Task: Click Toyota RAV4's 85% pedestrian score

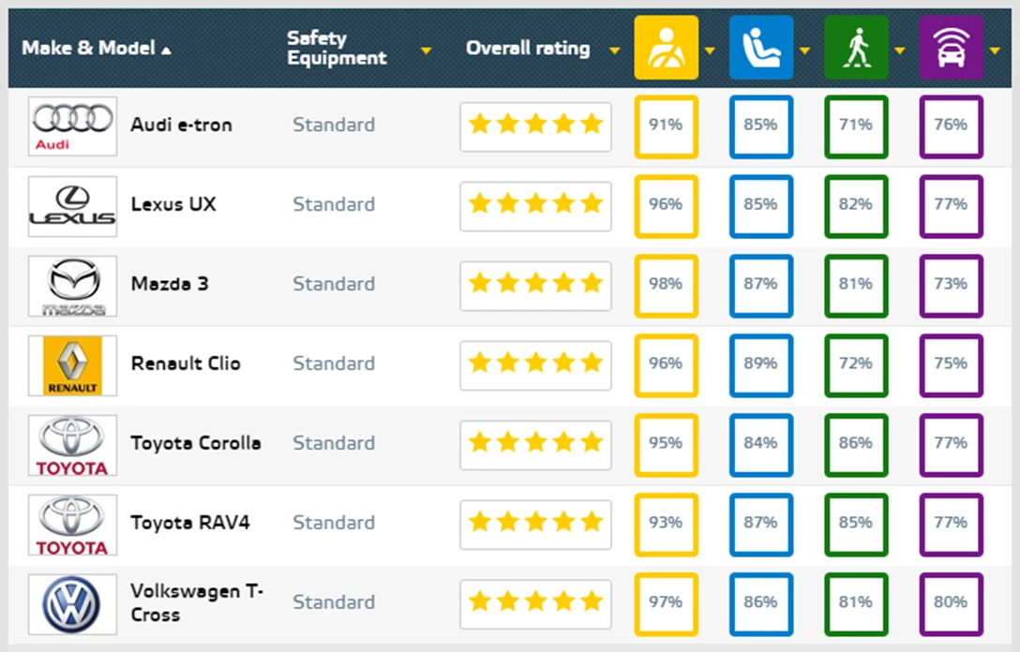Action: pyautogui.click(x=856, y=523)
